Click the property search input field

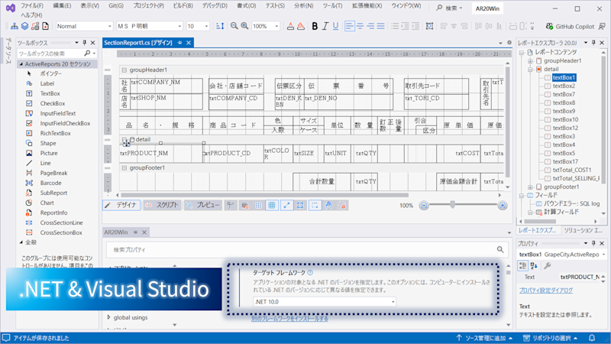[302, 250]
